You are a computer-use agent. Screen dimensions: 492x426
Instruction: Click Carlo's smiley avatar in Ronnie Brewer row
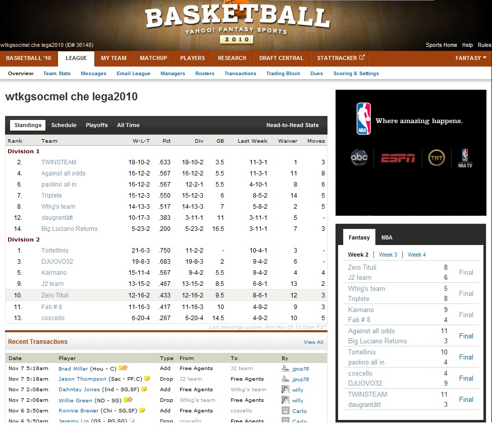click(x=286, y=410)
